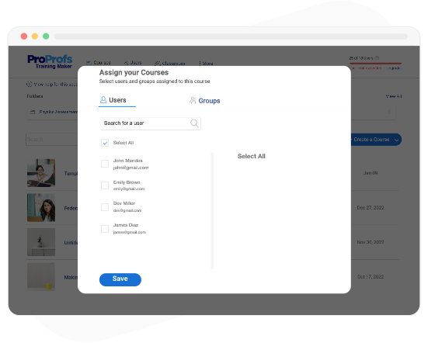The width and height of the screenshot is (428, 343).
Task: Focus the Search for a user field
Action: click(x=151, y=123)
